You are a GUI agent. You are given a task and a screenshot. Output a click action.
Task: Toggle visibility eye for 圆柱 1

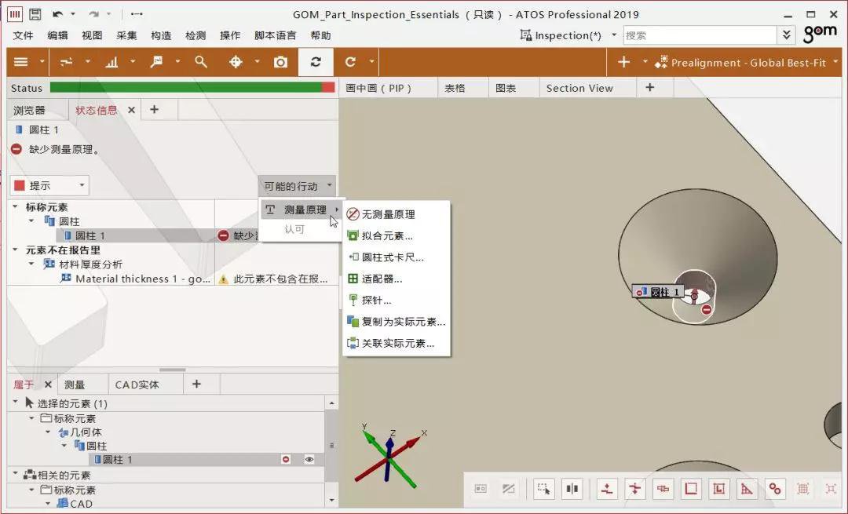[x=309, y=459]
